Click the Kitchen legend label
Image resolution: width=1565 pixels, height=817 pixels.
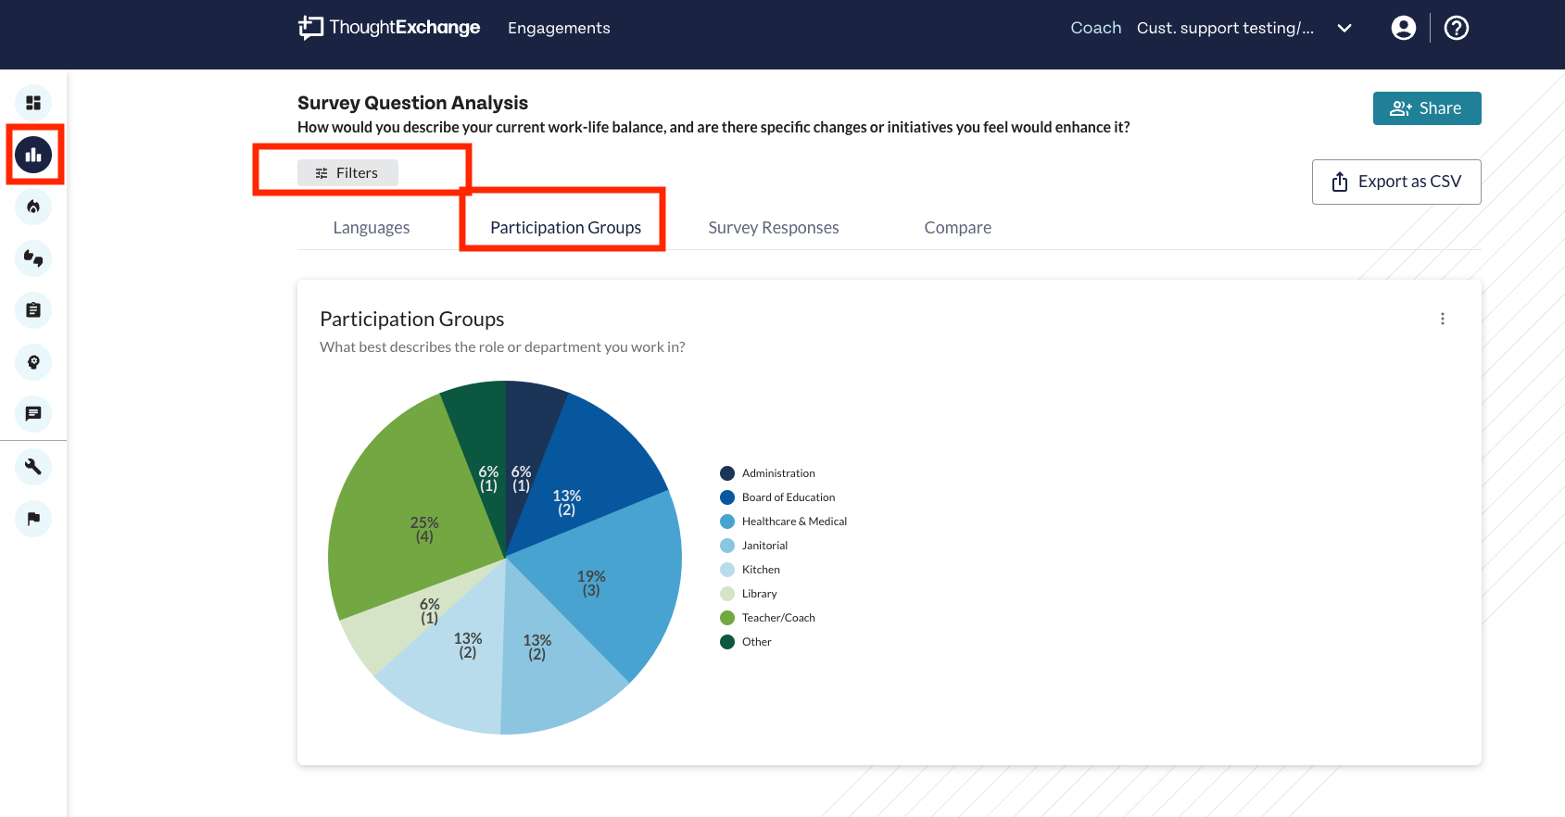pyautogui.click(x=761, y=570)
